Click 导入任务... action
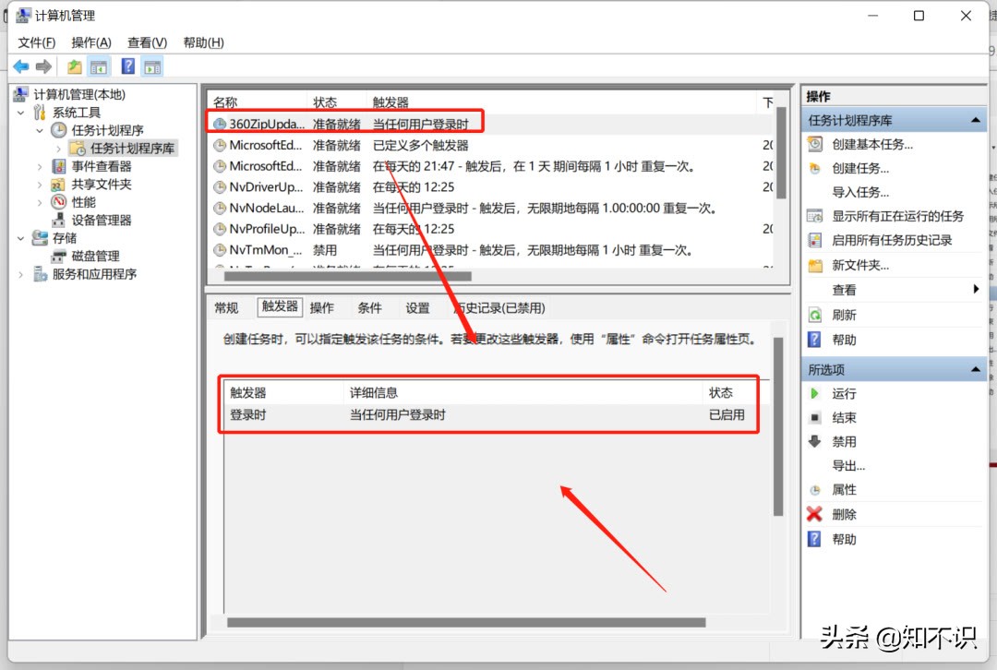 click(860, 192)
